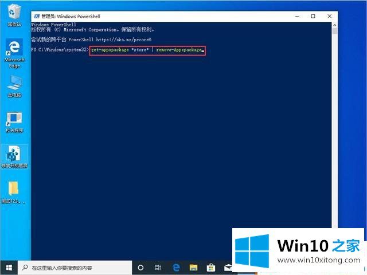
Task: Open Microsoft Store from the taskbar
Action: tap(211, 268)
